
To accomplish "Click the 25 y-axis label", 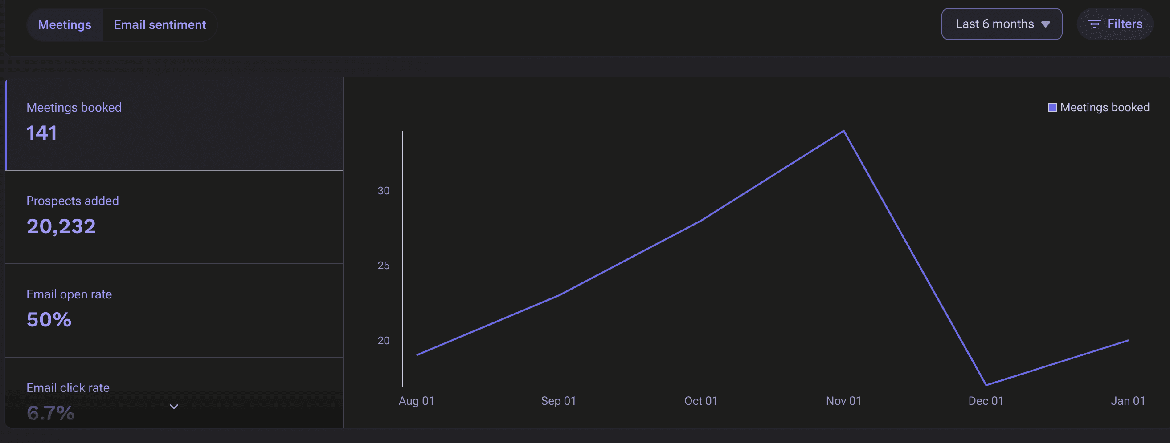I will click(384, 266).
